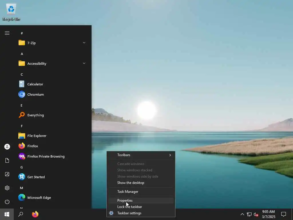Open Task Manager from context menu

click(x=141, y=192)
